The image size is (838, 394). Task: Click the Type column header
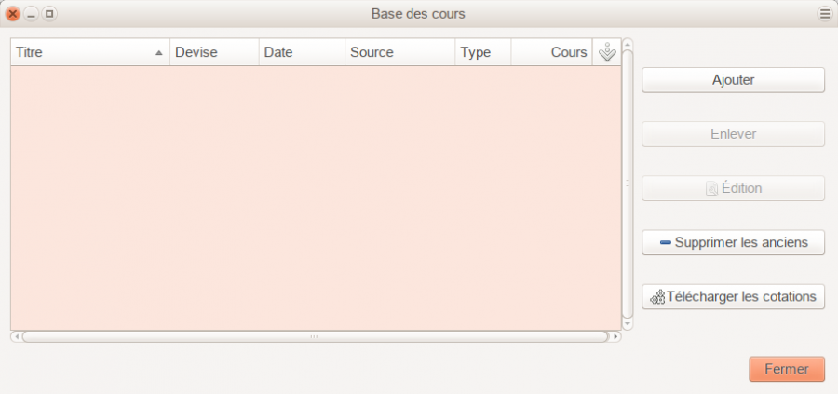(482, 52)
